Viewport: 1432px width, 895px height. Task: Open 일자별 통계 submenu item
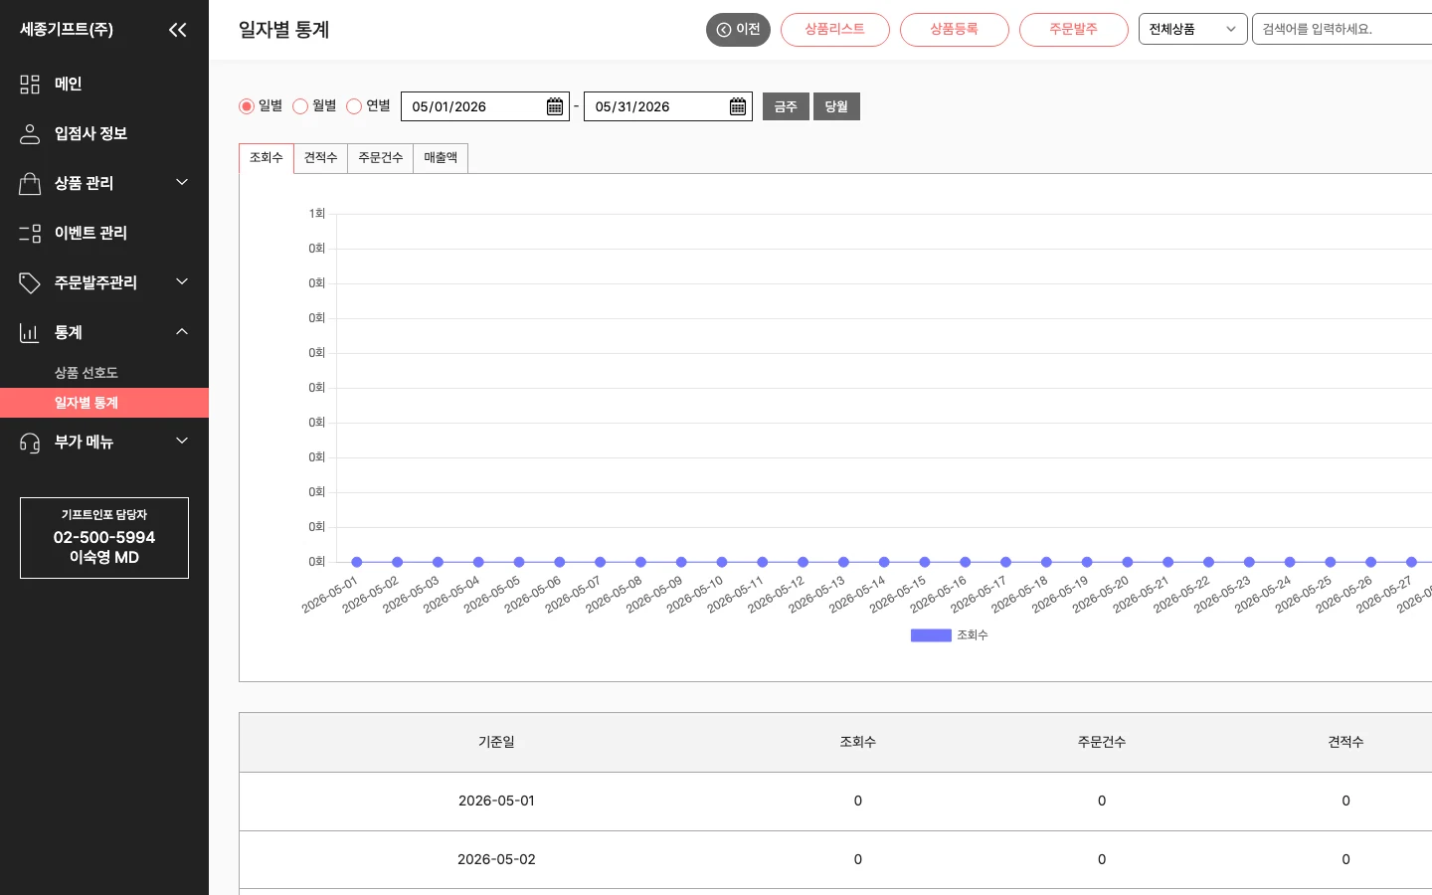point(104,403)
